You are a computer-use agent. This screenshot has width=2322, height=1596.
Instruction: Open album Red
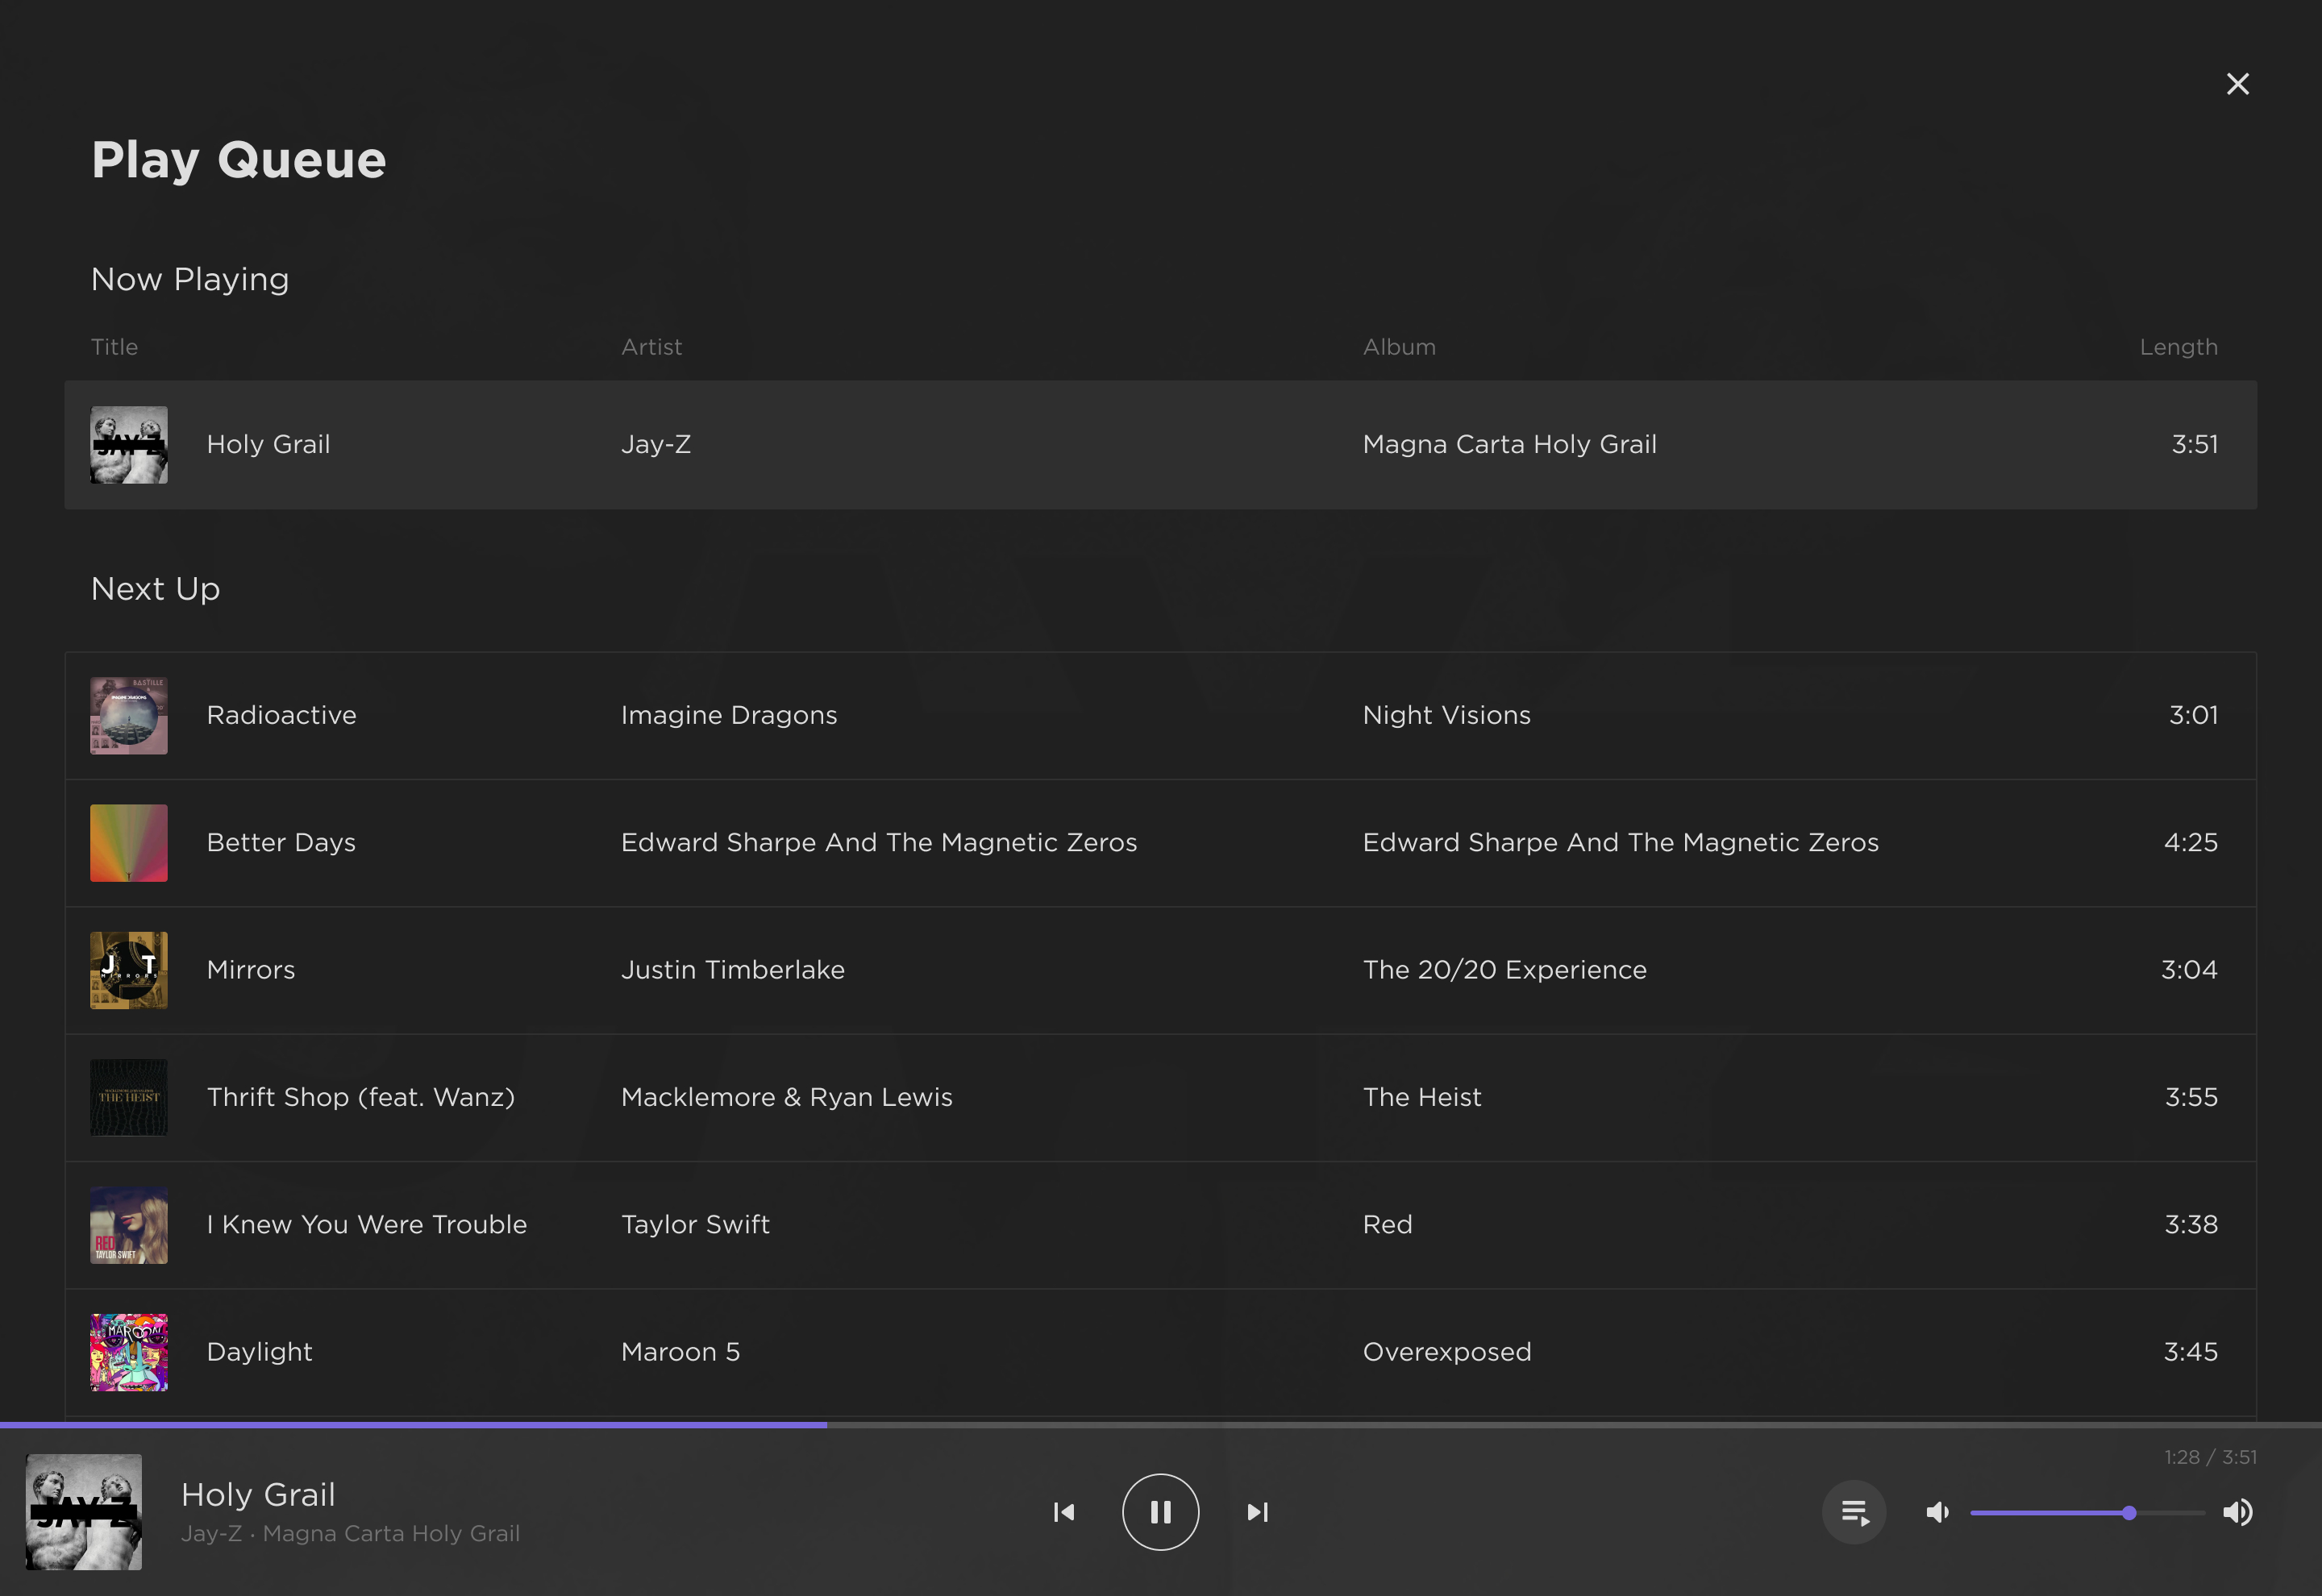pos(1388,1225)
